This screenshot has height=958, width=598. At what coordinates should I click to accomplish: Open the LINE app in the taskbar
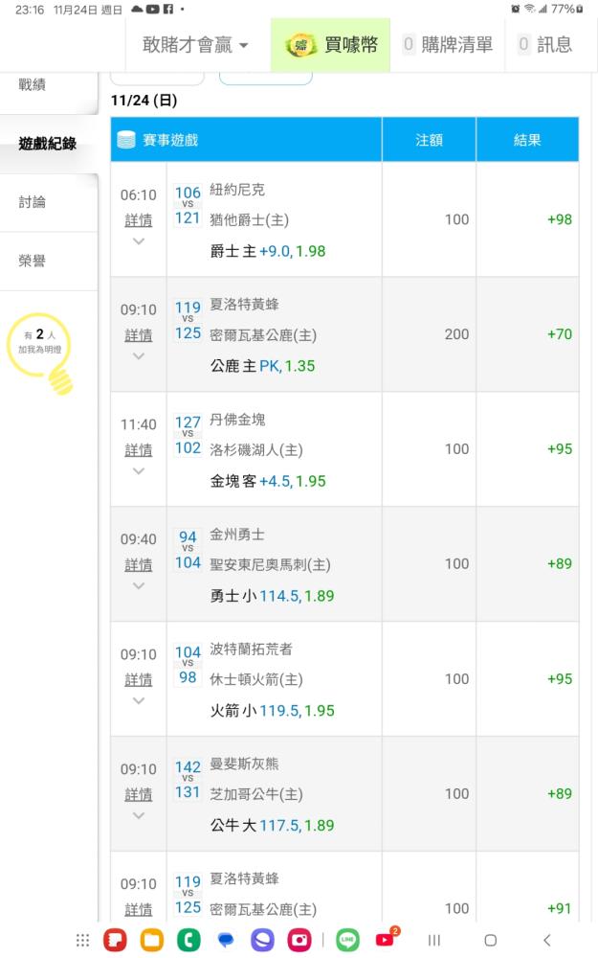(347, 940)
